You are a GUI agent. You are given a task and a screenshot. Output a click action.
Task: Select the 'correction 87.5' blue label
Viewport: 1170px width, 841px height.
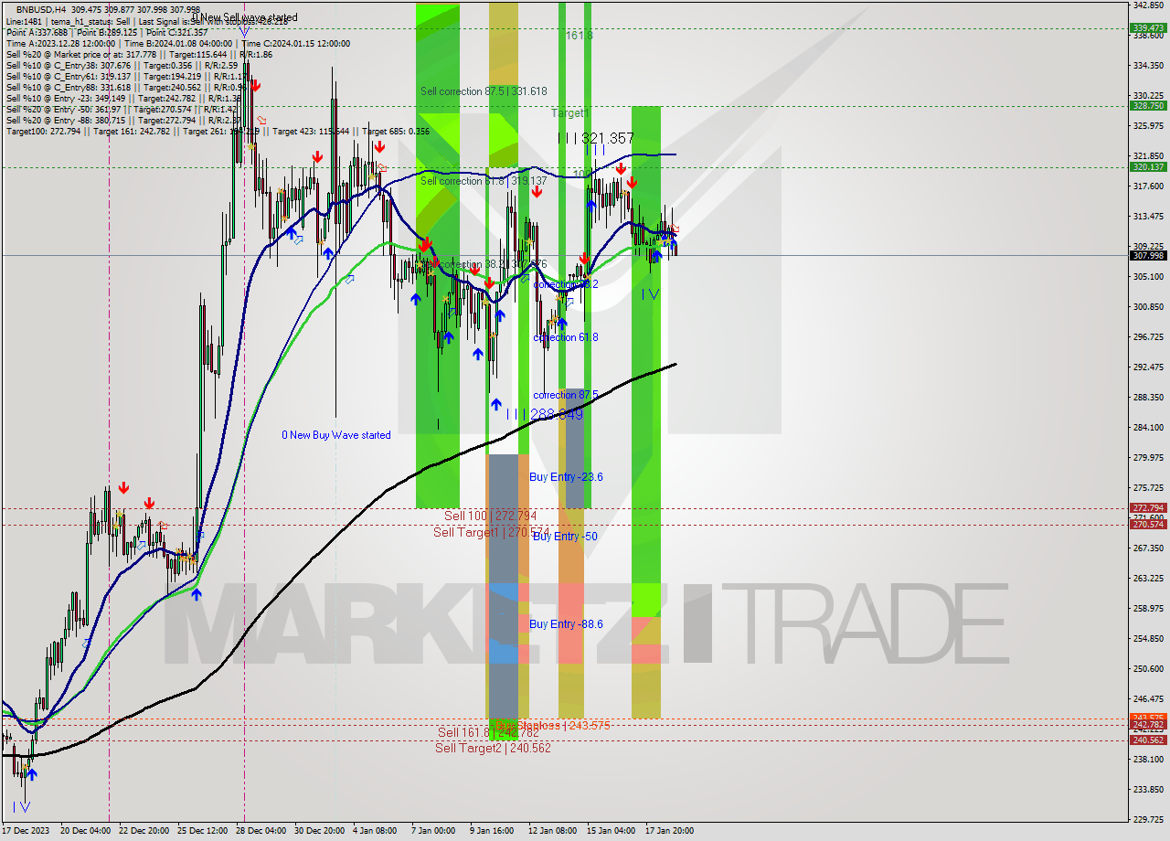coord(566,395)
